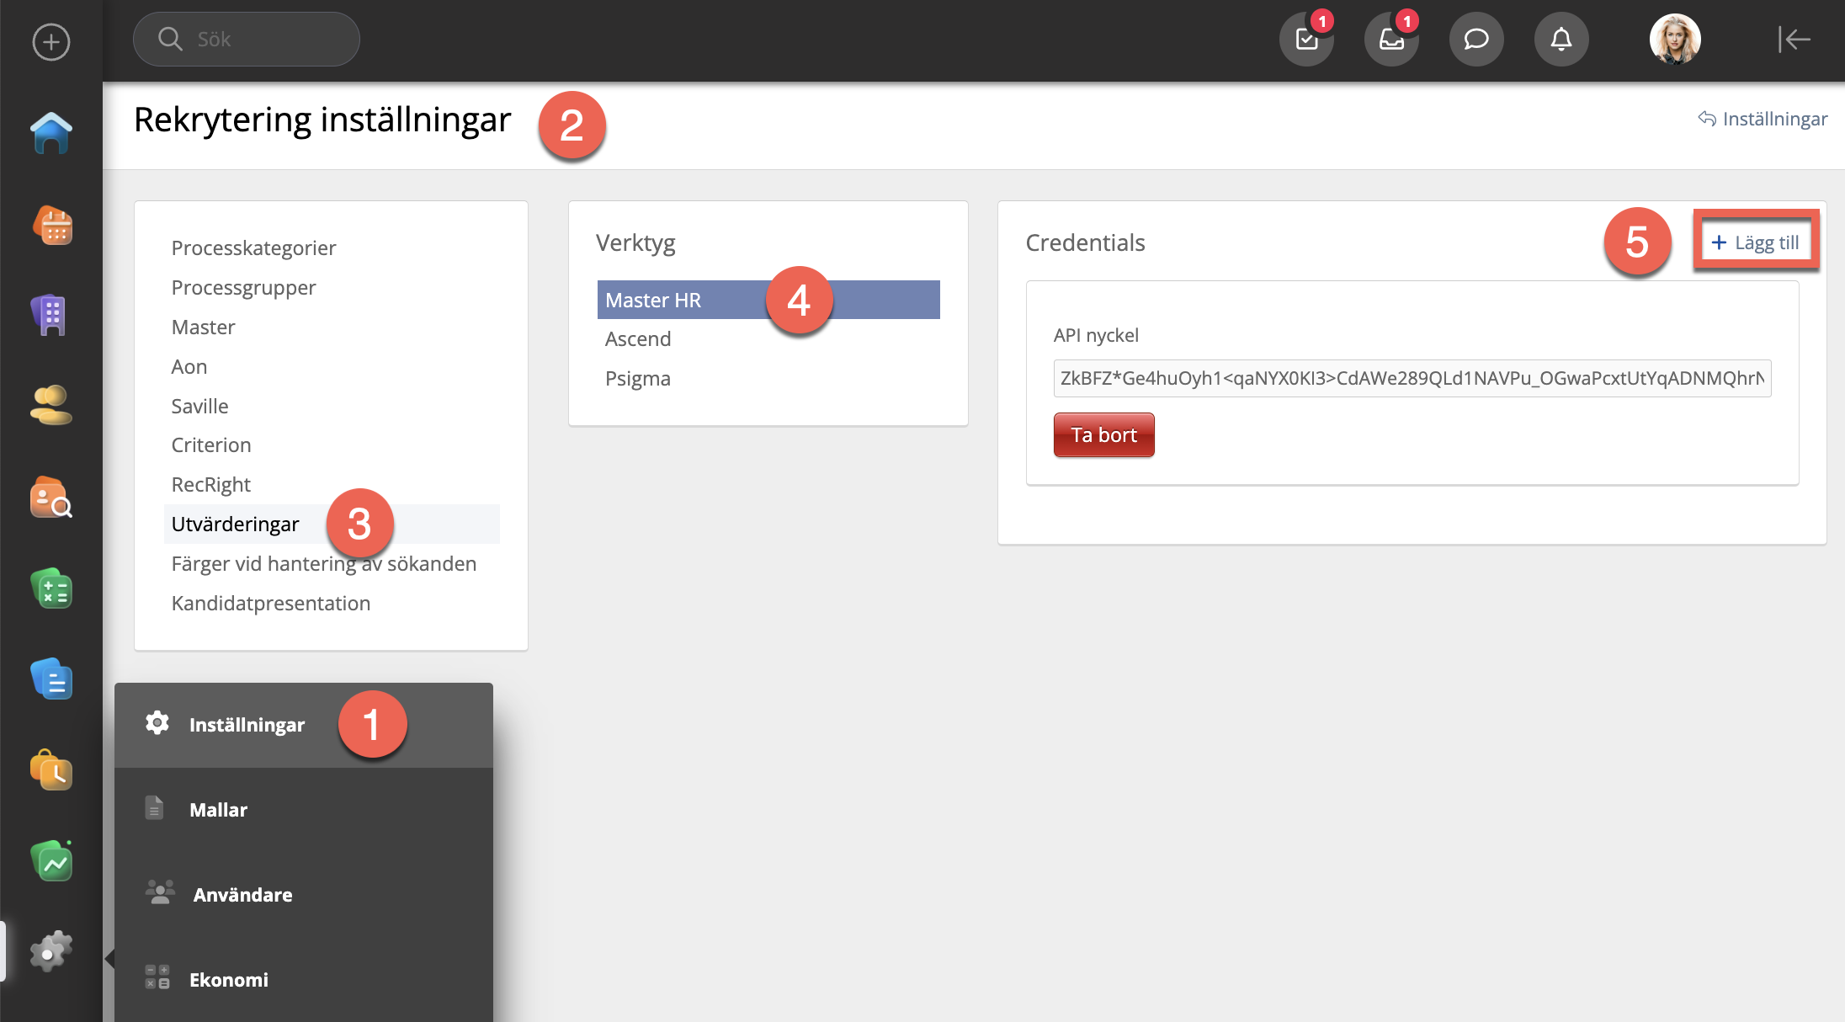Click the calculator icon beside Ekonomi
The width and height of the screenshot is (1845, 1022).
tap(157, 977)
